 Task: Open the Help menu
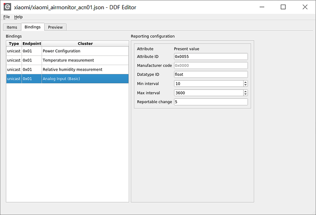pyautogui.click(x=18, y=17)
